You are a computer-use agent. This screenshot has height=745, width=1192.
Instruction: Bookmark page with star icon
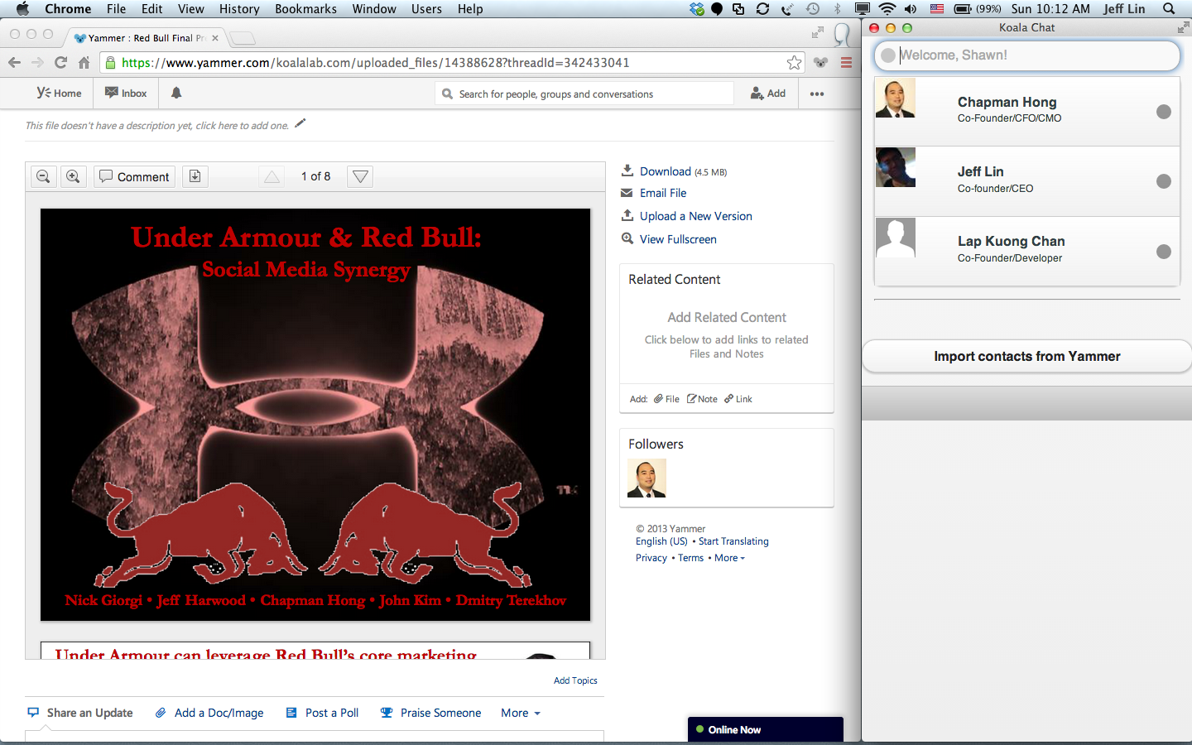pyautogui.click(x=794, y=63)
